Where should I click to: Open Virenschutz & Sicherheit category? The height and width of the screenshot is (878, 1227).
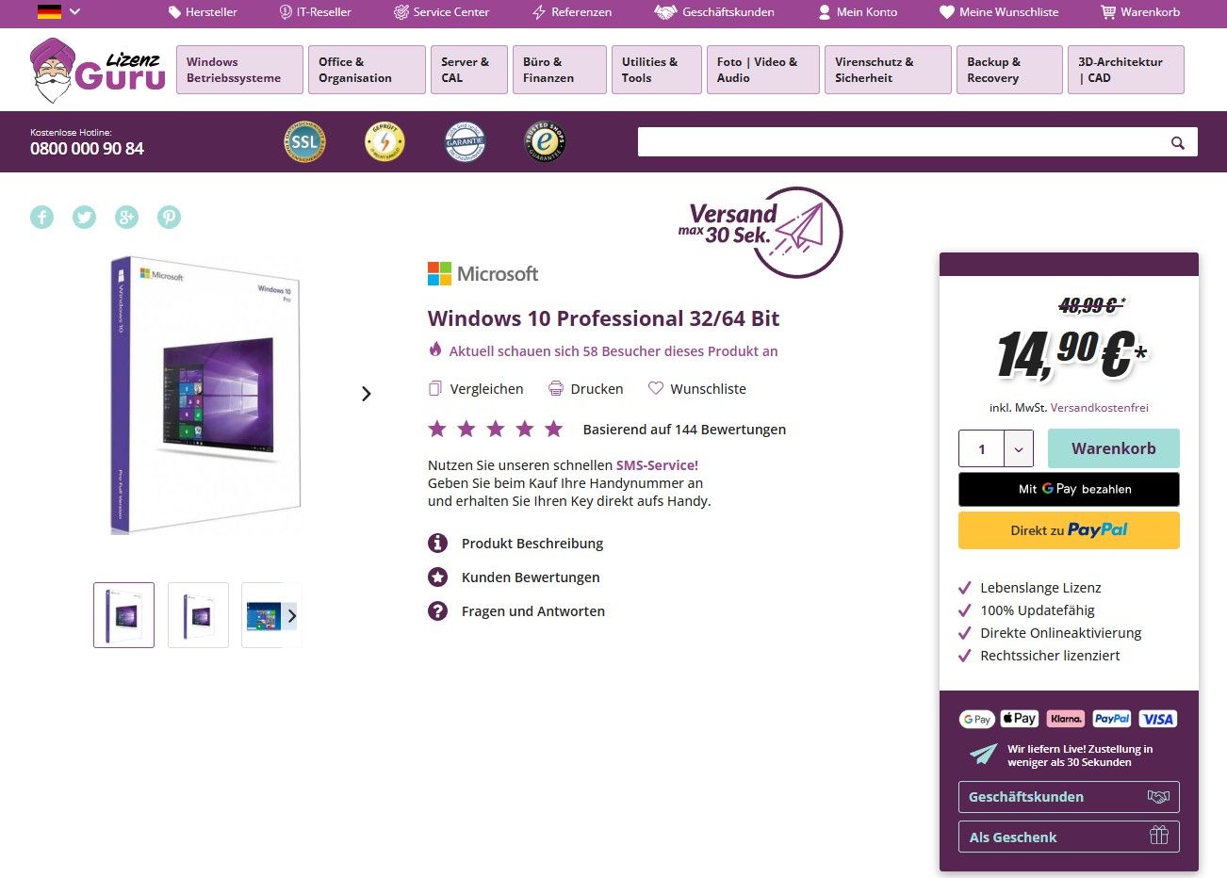click(887, 70)
